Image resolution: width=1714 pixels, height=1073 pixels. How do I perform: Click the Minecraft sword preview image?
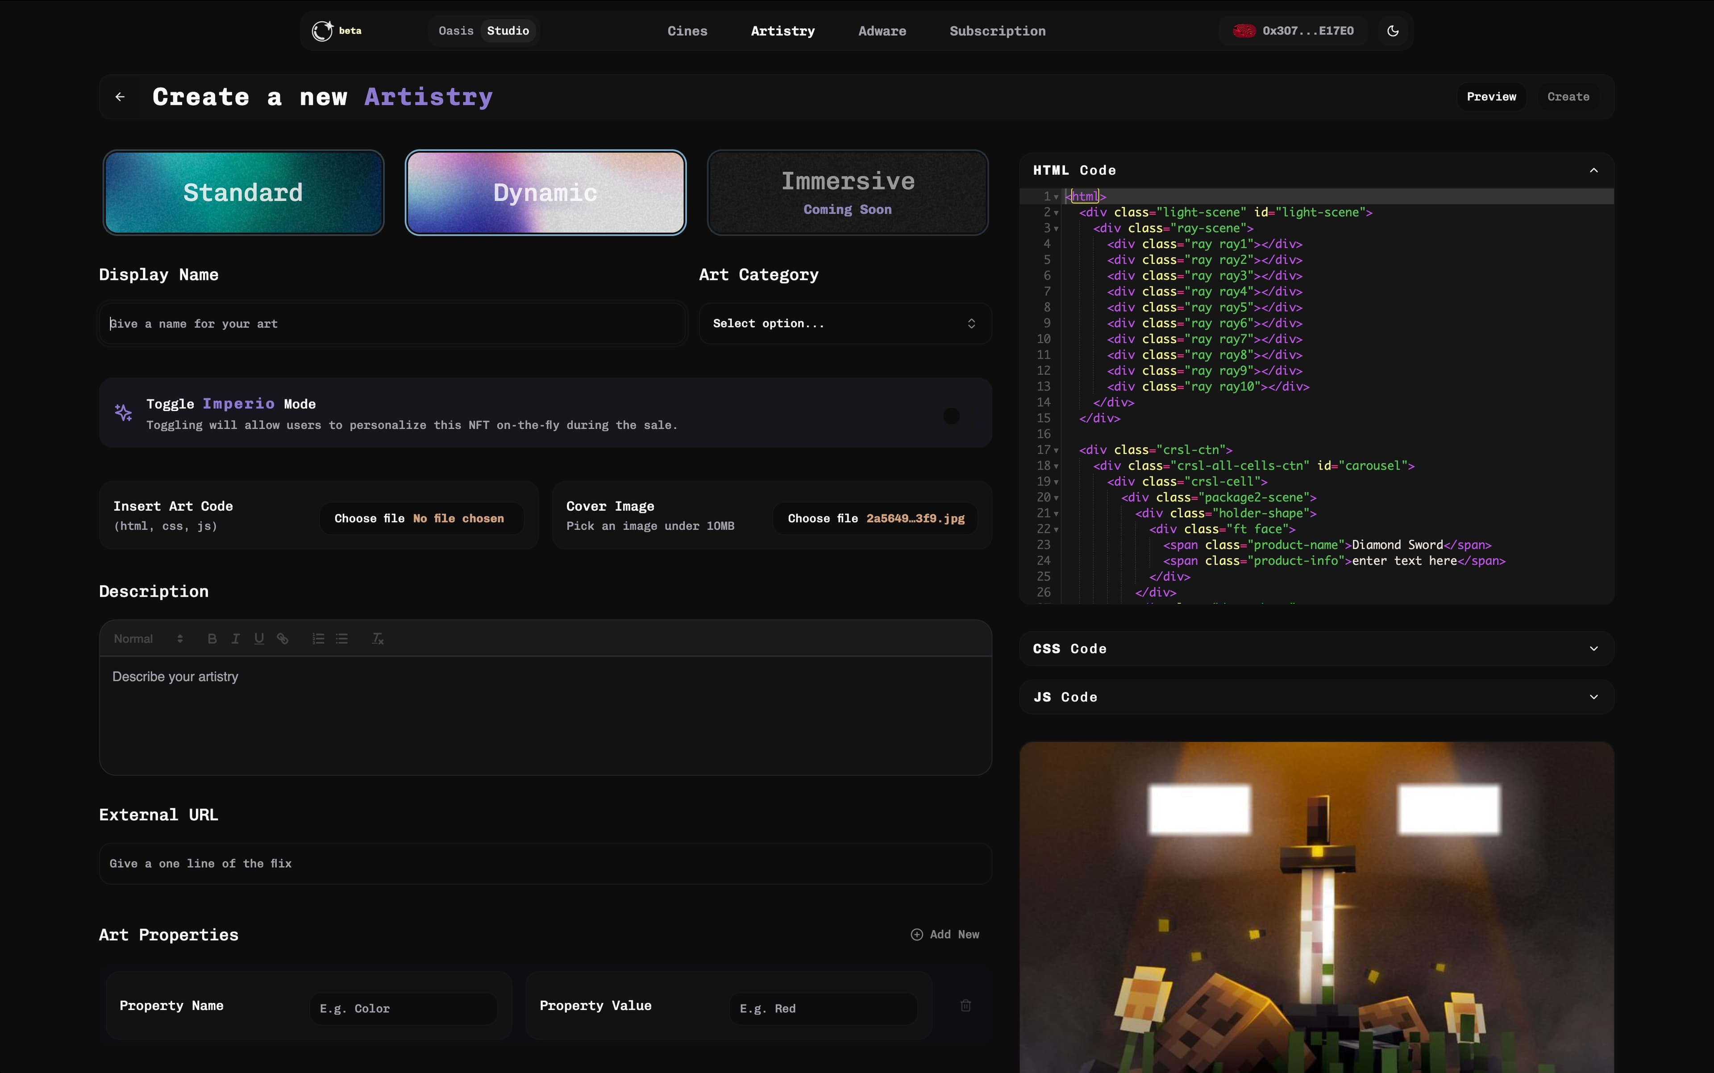tap(1317, 908)
